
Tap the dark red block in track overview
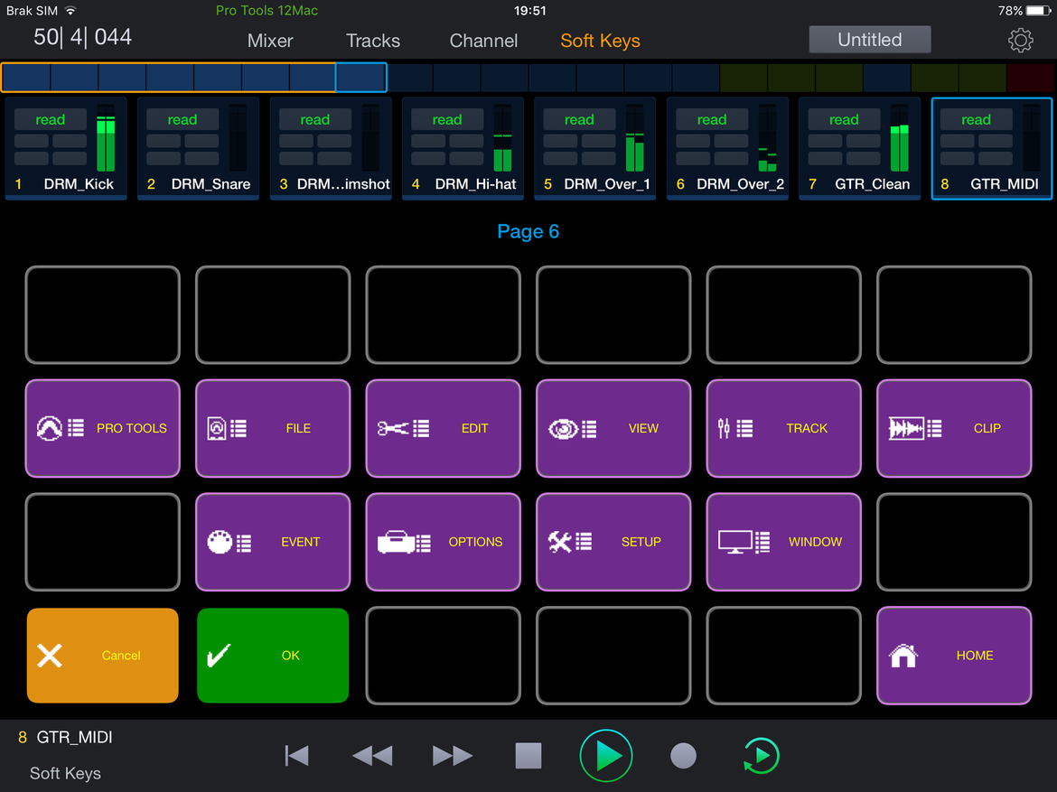click(1030, 78)
